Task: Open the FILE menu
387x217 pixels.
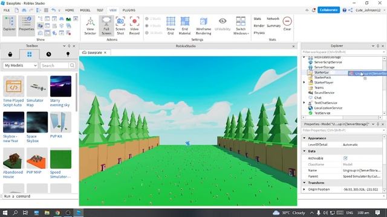Action: tap(7, 10)
